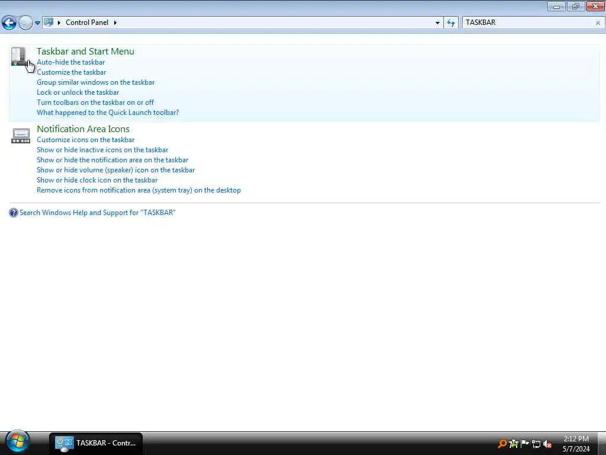This screenshot has width=606, height=455.
Task: Click Remove icons from notification area link
Action: pos(138,190)
